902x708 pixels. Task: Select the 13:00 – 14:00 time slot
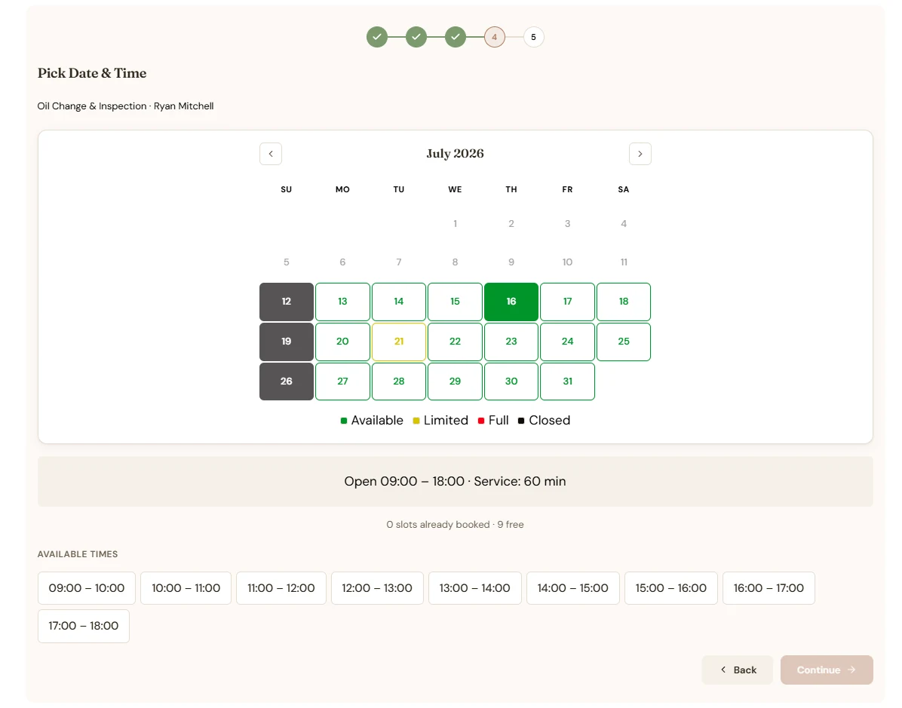coord(475,588)
